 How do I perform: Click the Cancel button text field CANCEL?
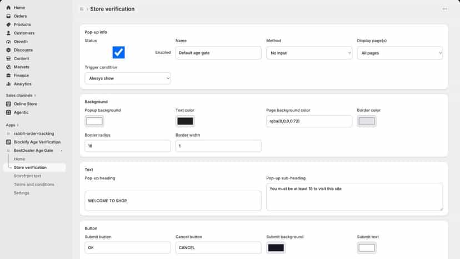[x=218, y=247]
